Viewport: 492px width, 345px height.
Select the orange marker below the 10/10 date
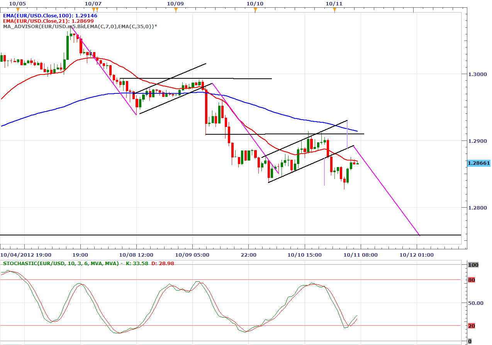coord(255,9)
